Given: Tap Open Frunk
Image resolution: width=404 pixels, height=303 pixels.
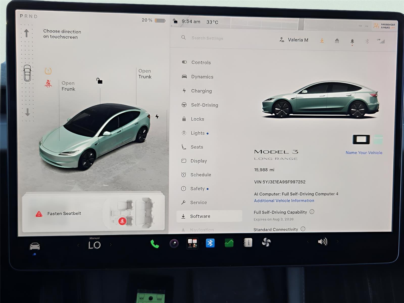Looking at the screenshot, I should (68, 86).
